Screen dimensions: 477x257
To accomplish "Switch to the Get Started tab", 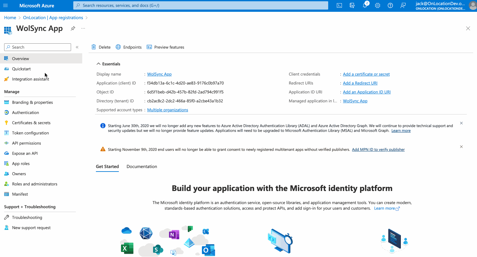I will (x=107, y=166).
